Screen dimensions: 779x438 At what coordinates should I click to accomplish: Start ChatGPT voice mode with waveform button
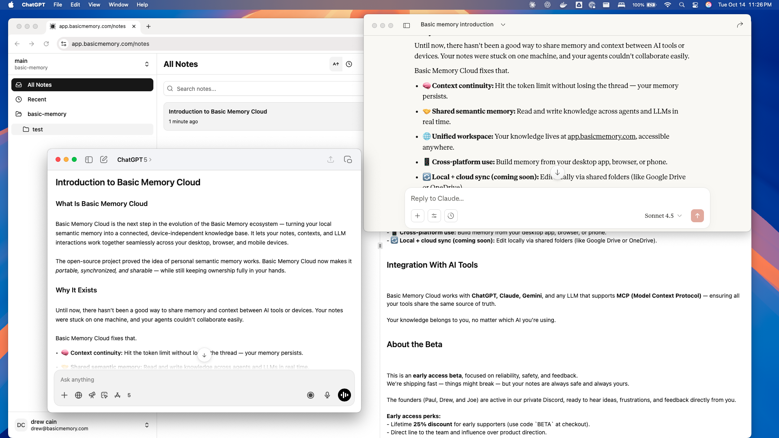tap(344, 395)
